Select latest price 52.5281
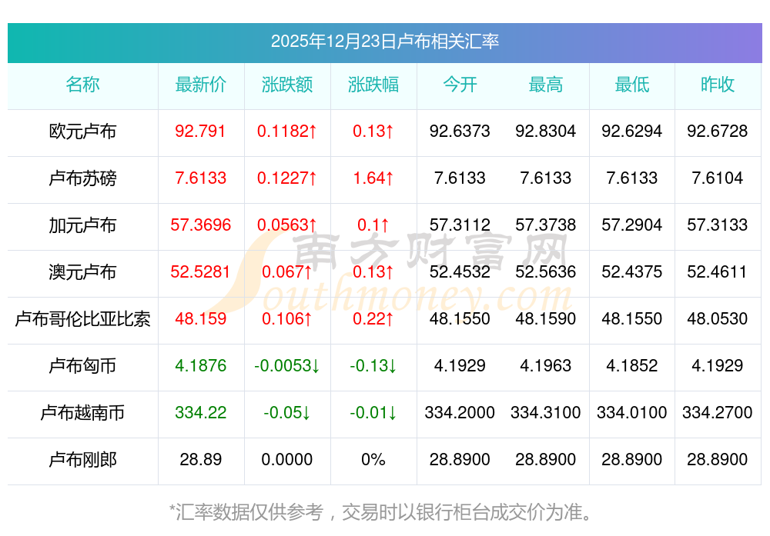 click(x=200, y=271)
